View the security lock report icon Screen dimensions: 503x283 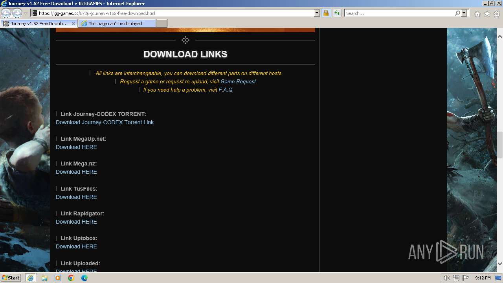326,13
